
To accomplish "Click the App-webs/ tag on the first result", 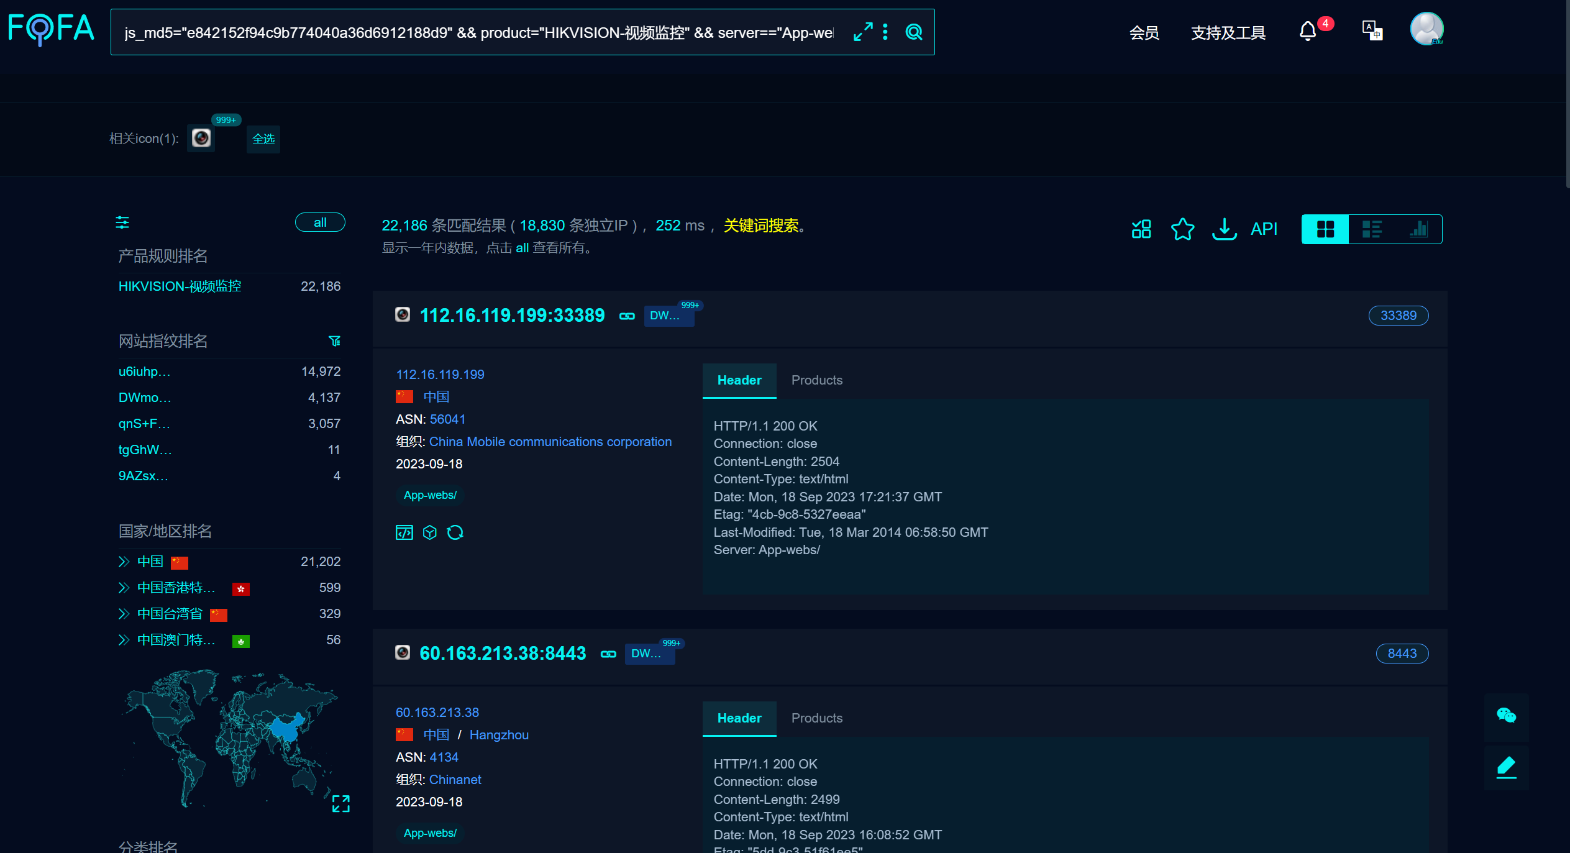I will coord(430,495).
